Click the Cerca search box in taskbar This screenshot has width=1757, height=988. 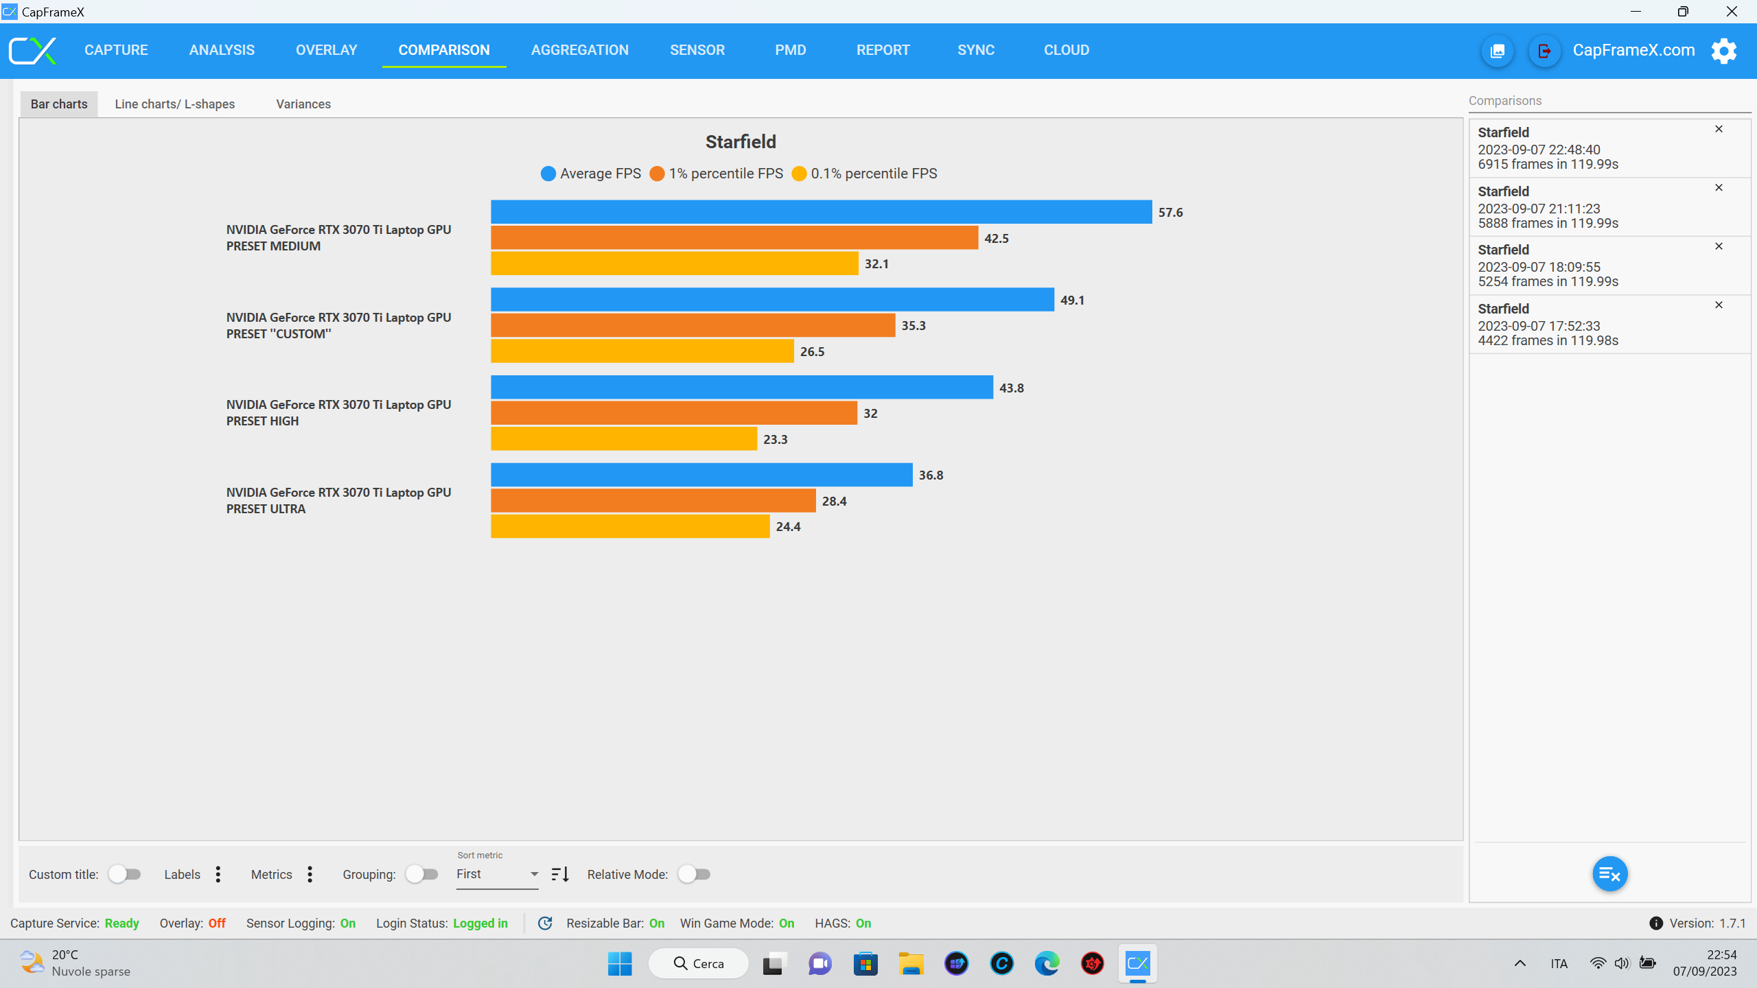point(699,963)
